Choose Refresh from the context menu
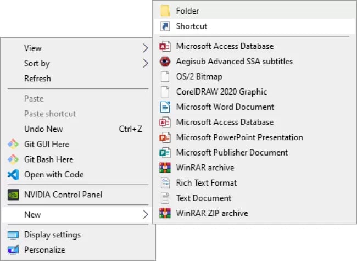Screen dimensions: 357x261 tap(77, 79)
